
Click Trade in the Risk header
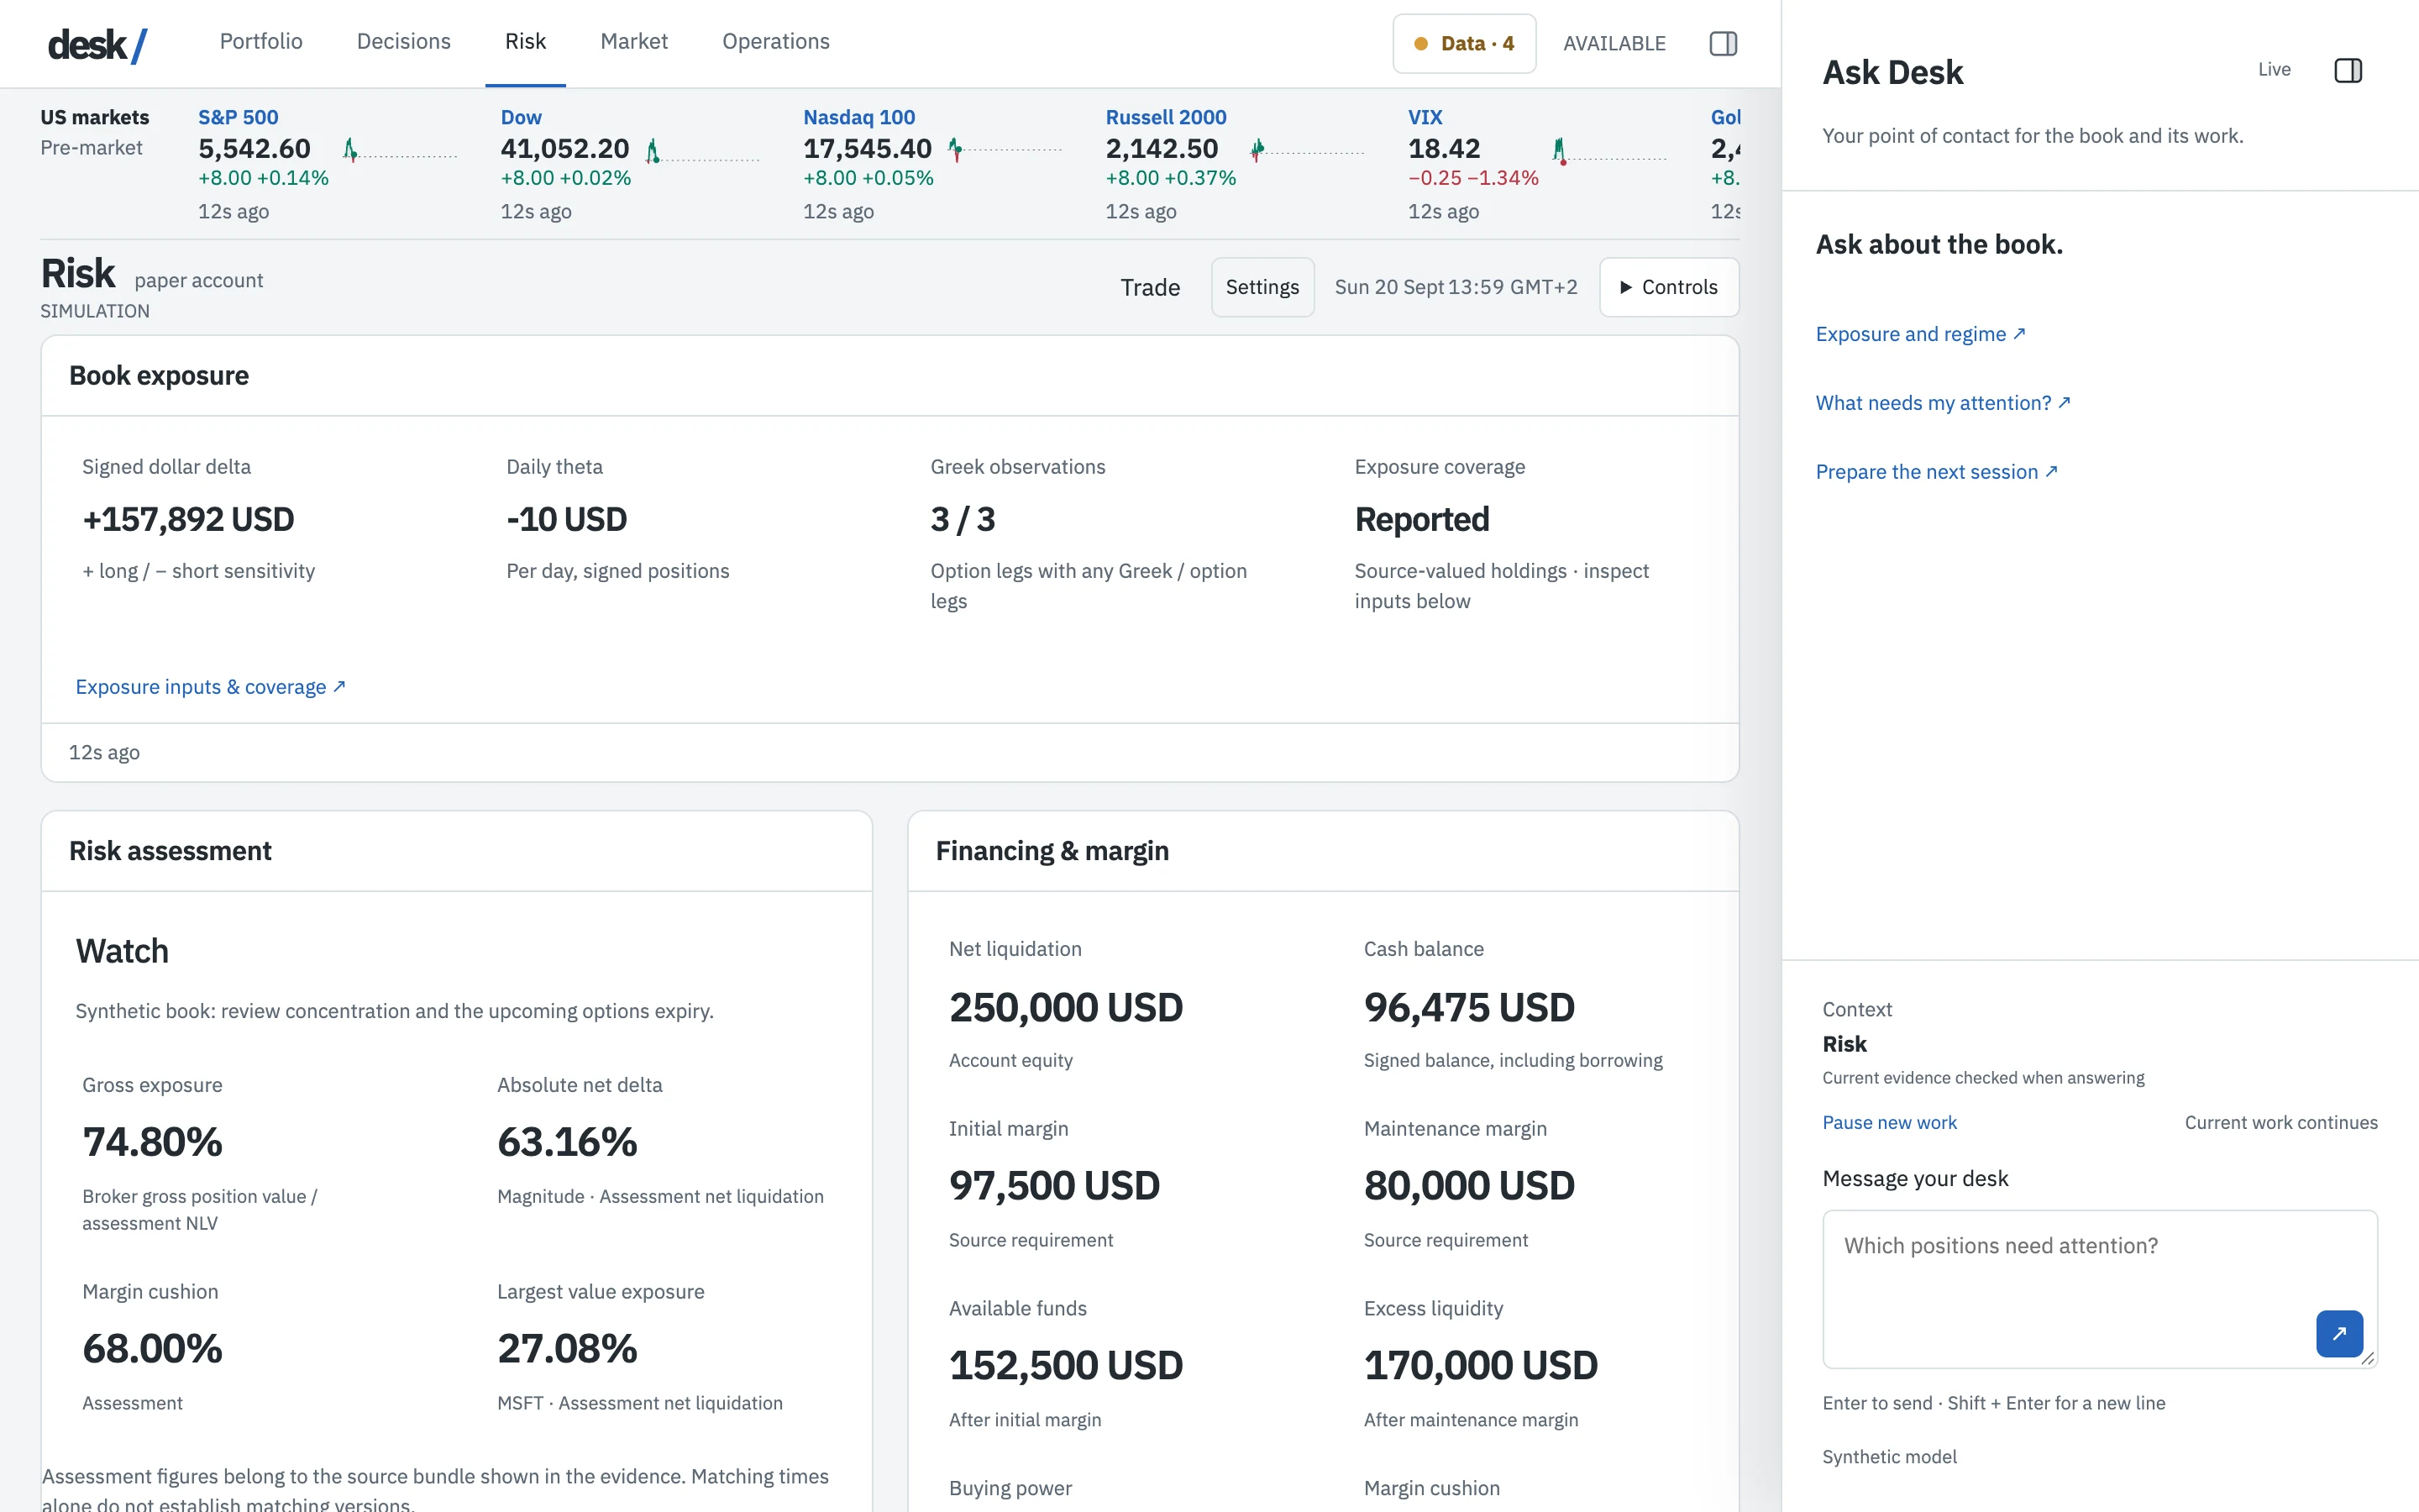pyautogui.click(x=1150, y=287)
